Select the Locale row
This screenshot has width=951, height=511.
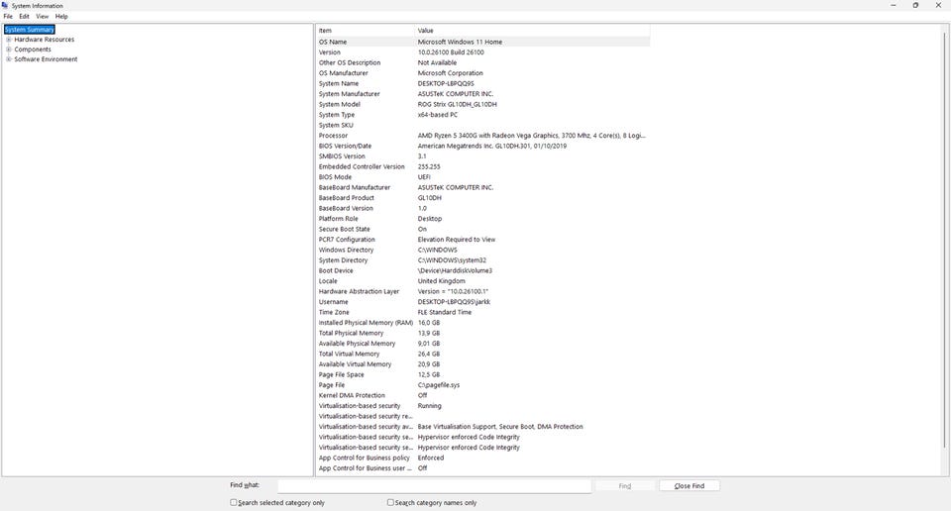click(482, 281)
